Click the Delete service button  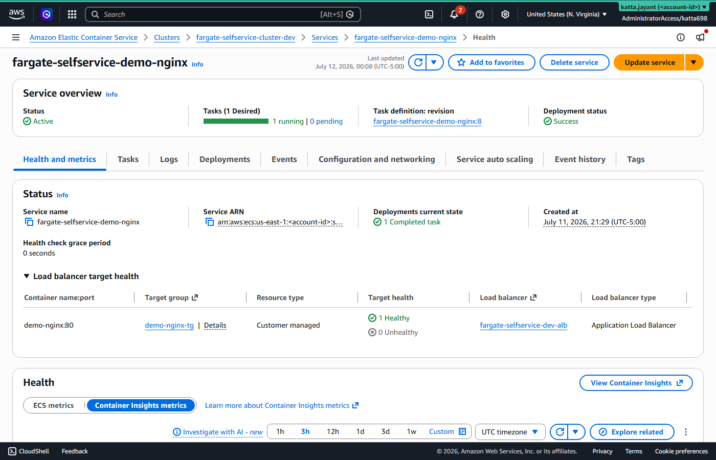[574, 62]
